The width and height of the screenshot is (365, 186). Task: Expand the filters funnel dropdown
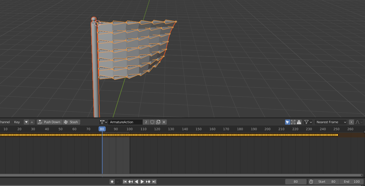coord(308,122)
